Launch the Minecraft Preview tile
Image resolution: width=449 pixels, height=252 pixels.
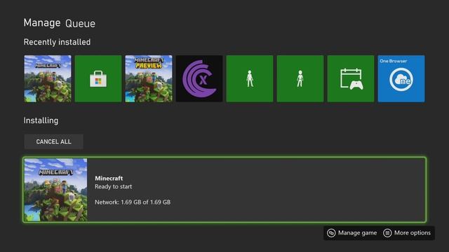click(149, 78)
